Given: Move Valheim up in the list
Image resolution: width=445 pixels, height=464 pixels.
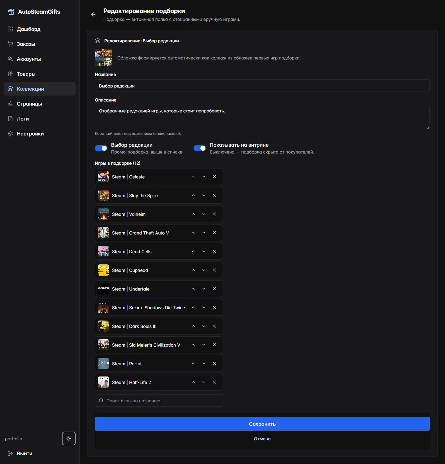Looking at the screenshot, I should pos(193,214).
